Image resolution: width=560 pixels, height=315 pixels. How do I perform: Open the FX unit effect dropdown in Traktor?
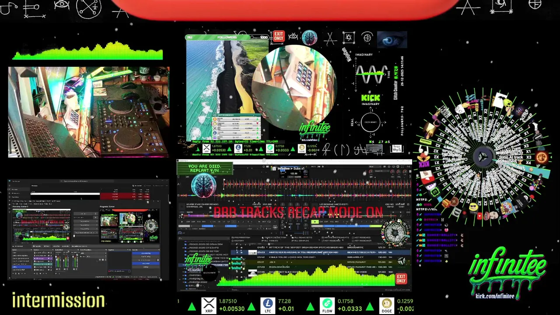(382, 171)
